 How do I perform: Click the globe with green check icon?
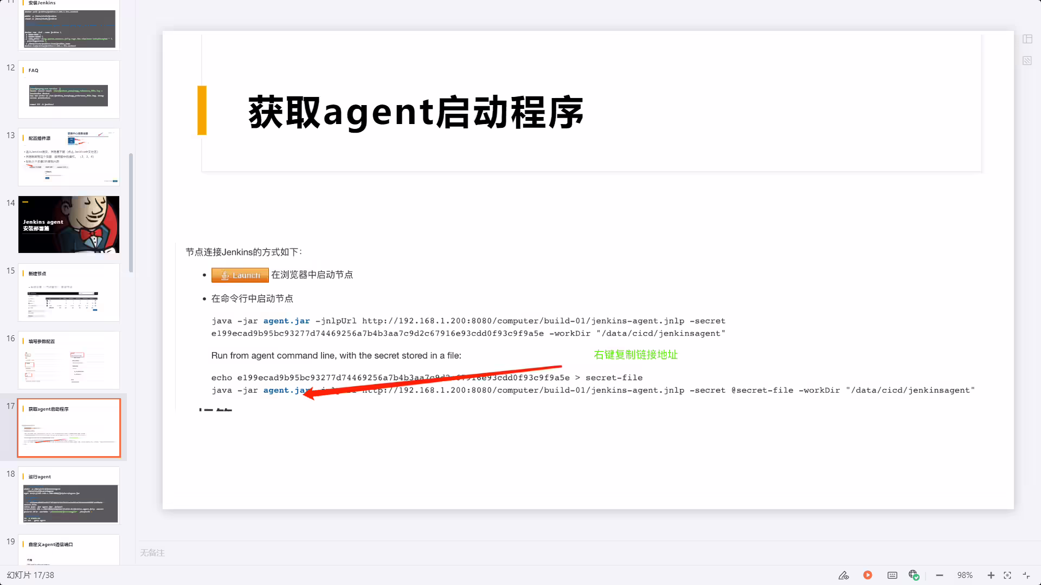tap(914, 575)
